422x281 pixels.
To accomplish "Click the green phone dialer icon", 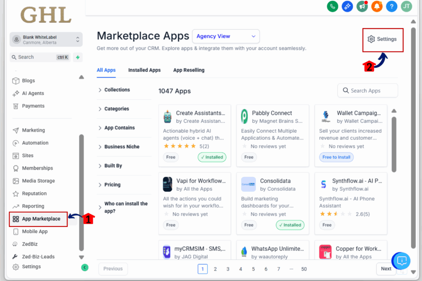I will (x=333, y=6).
